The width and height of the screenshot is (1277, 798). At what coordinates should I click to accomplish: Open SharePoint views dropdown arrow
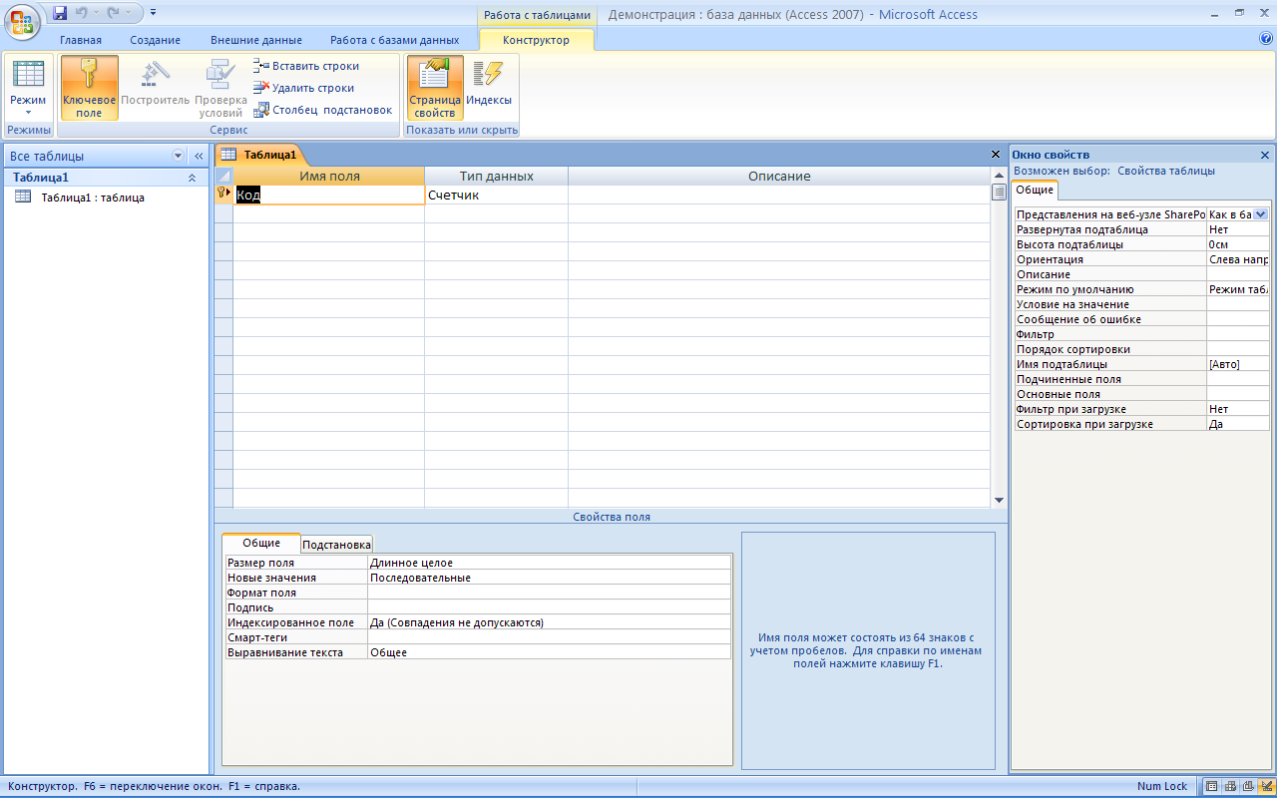coord(1262,214)
